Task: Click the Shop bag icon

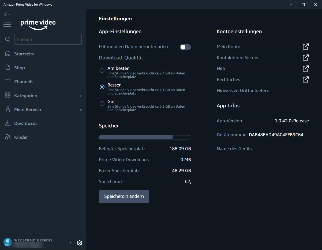Action: (x=8, y=67)
